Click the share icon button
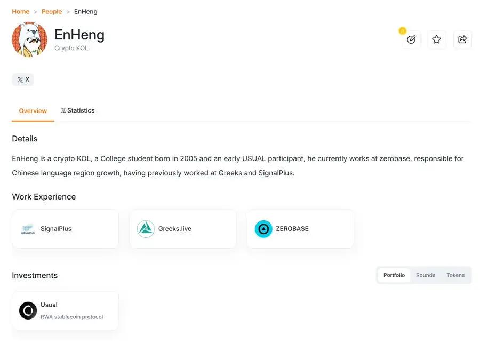This screenshot has width=480, height=359. [x=462, y=39]
